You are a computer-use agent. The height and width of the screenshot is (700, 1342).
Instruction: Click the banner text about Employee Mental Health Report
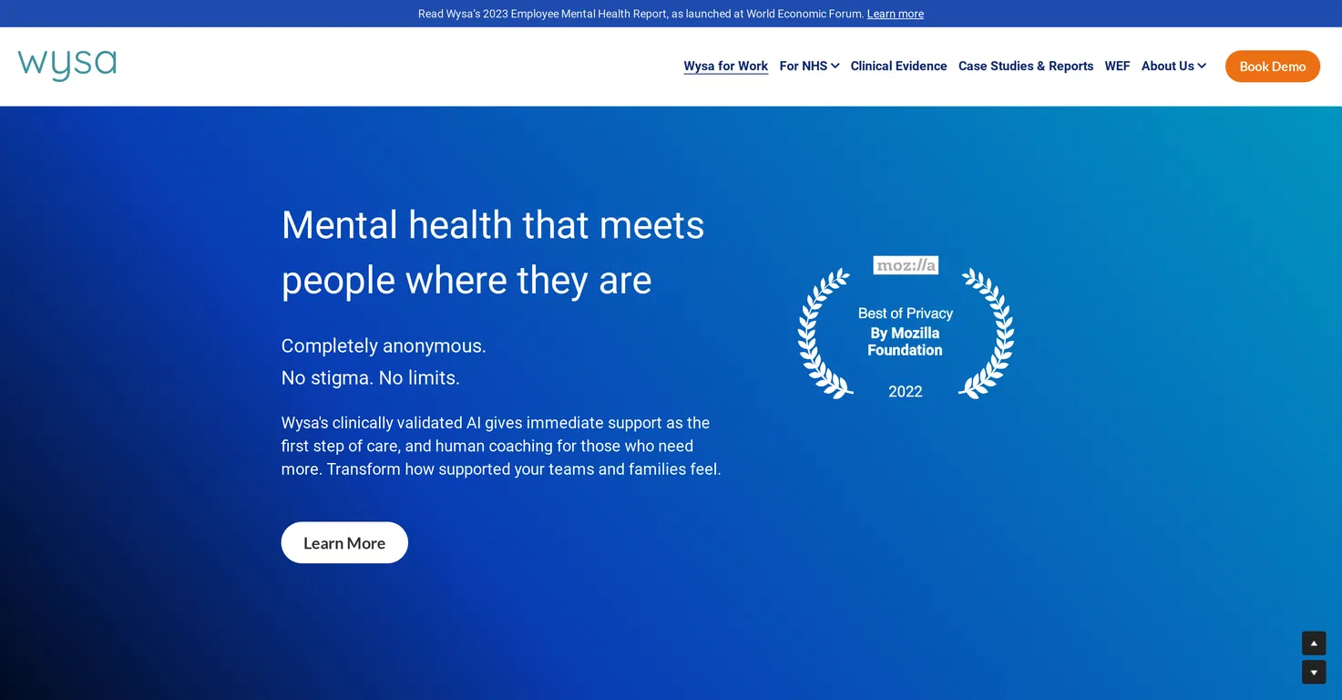point(640,14)
